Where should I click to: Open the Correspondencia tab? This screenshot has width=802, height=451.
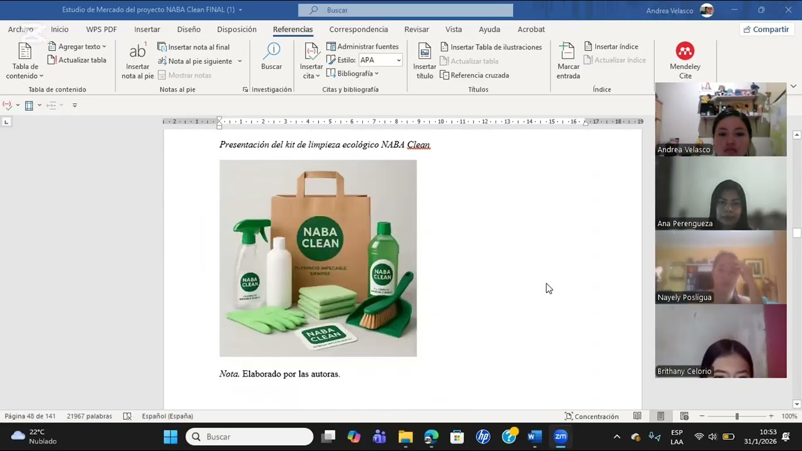tap(358, 29)
